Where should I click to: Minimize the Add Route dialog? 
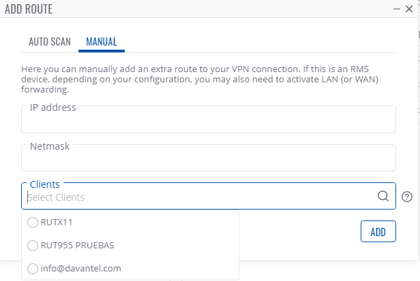(396, 10)
